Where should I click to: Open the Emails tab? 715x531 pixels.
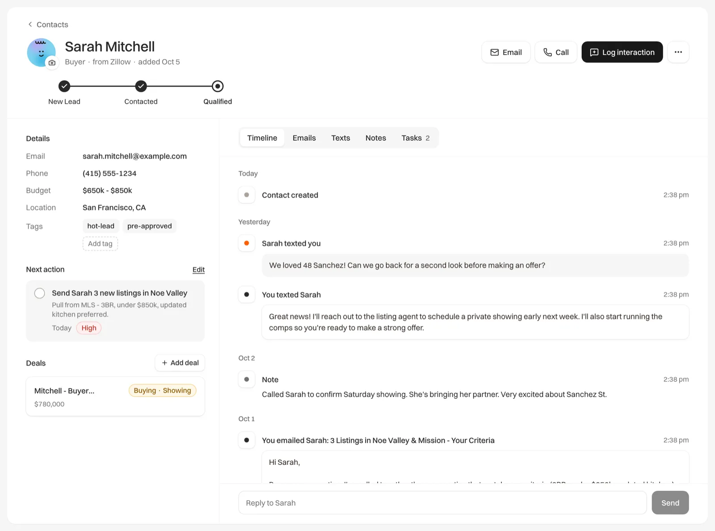click(304, 138)
